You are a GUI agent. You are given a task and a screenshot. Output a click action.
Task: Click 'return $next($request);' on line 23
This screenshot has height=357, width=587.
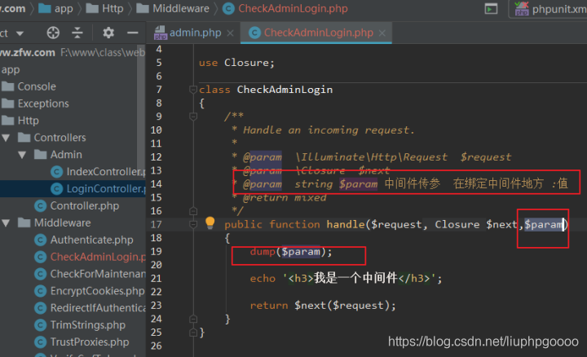click(323, 306)
